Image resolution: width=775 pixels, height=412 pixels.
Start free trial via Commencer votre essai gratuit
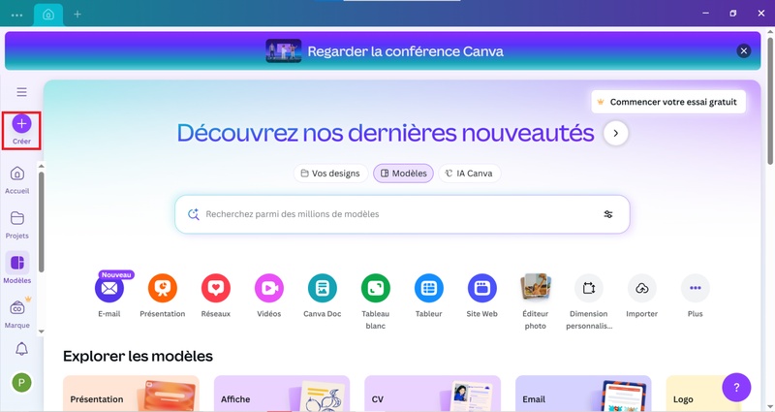(x=668, y=102)
